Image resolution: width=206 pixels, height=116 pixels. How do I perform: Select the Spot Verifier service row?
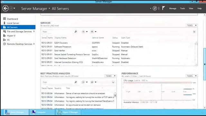coord(118,51)
